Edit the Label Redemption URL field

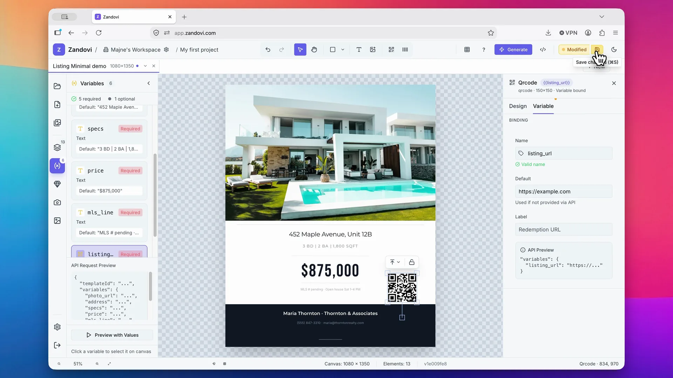click(564, 230)
